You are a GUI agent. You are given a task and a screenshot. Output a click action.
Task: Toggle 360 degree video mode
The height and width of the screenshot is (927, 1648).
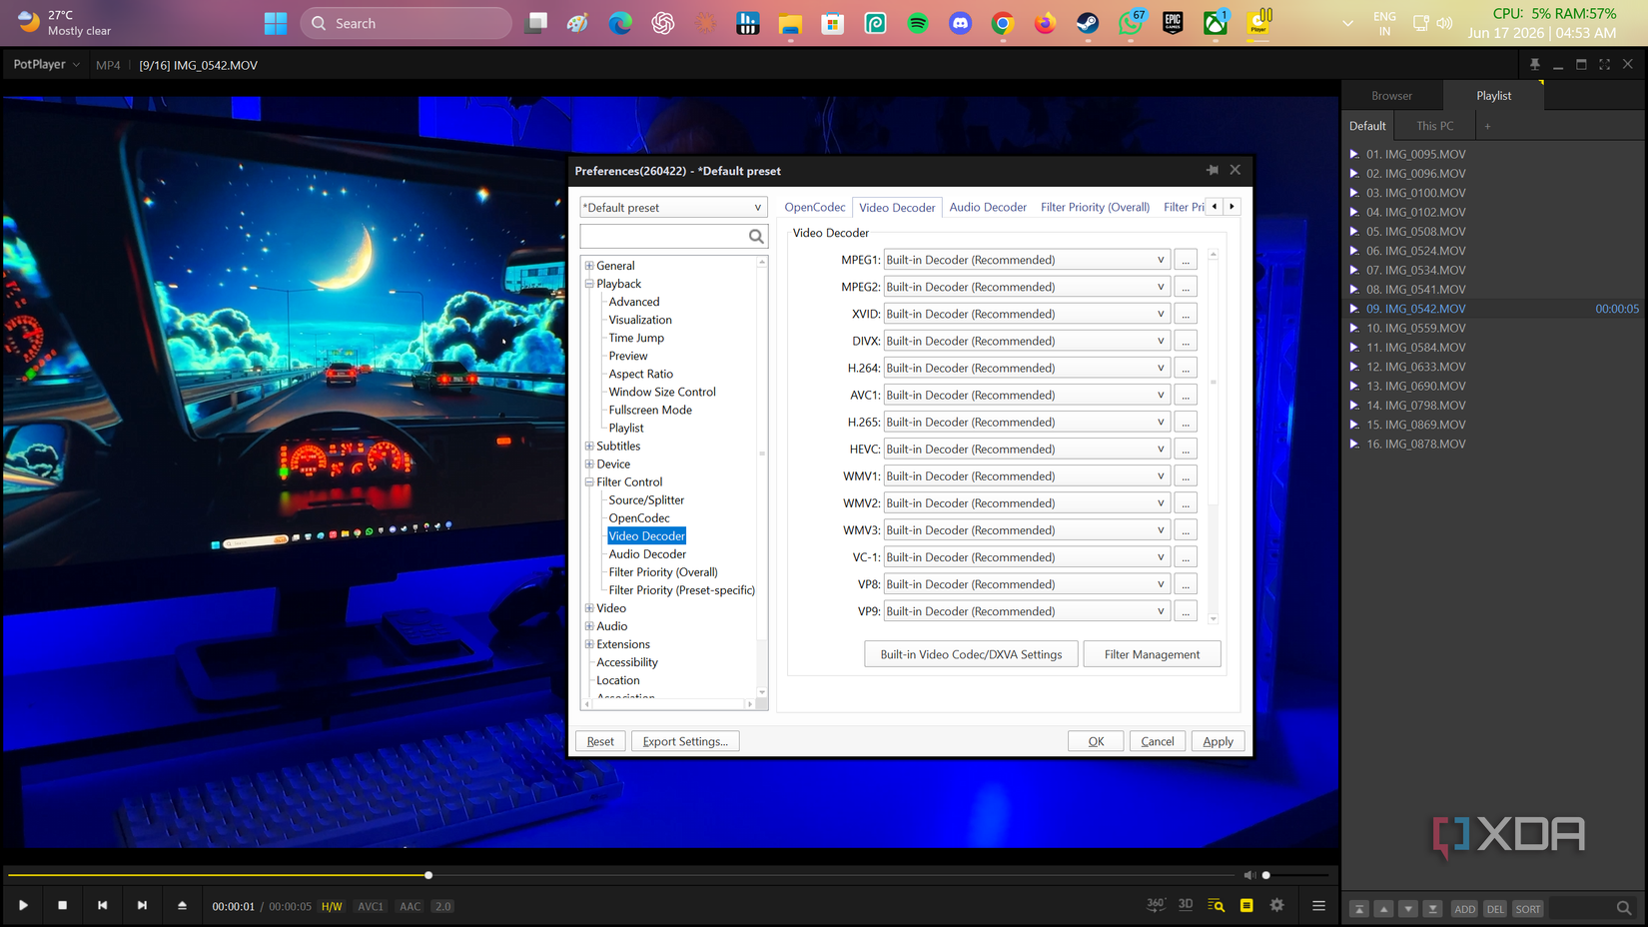coord(1156,904)
